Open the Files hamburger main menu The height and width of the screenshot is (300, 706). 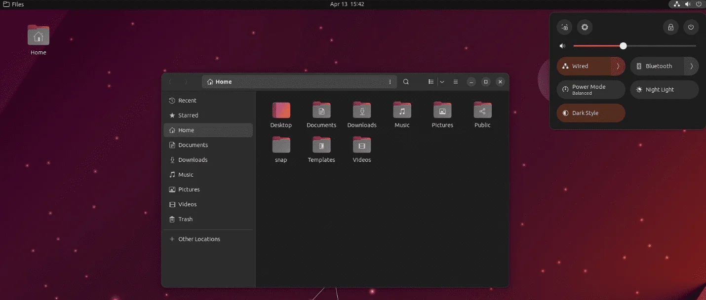pos(456,82)
